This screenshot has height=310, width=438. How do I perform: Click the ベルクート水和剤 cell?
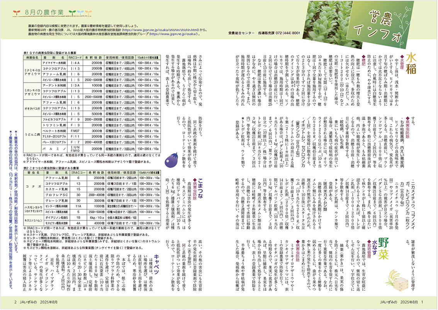54,131
